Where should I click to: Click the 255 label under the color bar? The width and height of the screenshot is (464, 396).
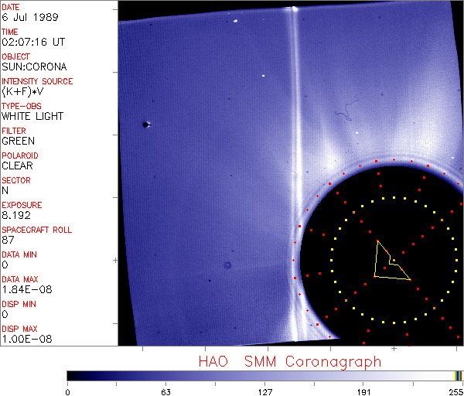455,391
